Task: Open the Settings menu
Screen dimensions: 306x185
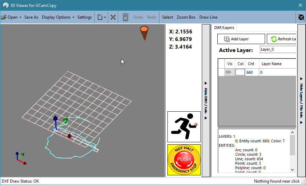Action: (85, 17)
